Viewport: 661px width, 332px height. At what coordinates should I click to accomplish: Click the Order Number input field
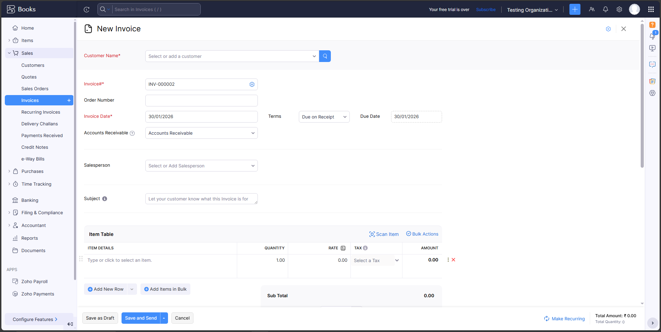(x=201, y=100)
